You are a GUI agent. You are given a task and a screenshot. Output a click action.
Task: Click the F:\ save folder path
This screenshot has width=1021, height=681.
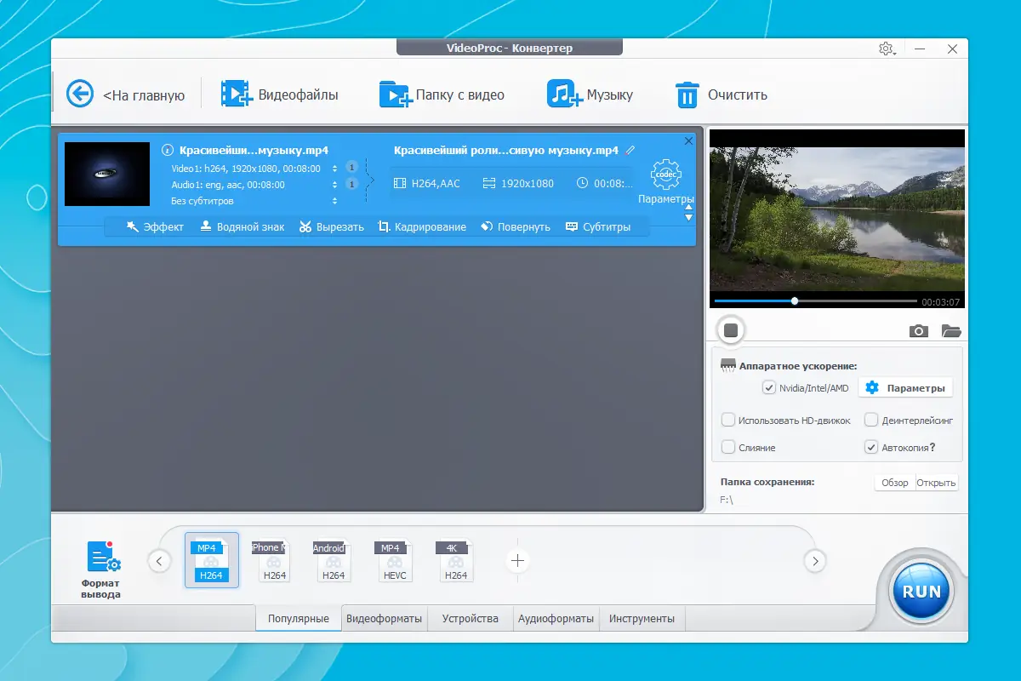(726, 501)
